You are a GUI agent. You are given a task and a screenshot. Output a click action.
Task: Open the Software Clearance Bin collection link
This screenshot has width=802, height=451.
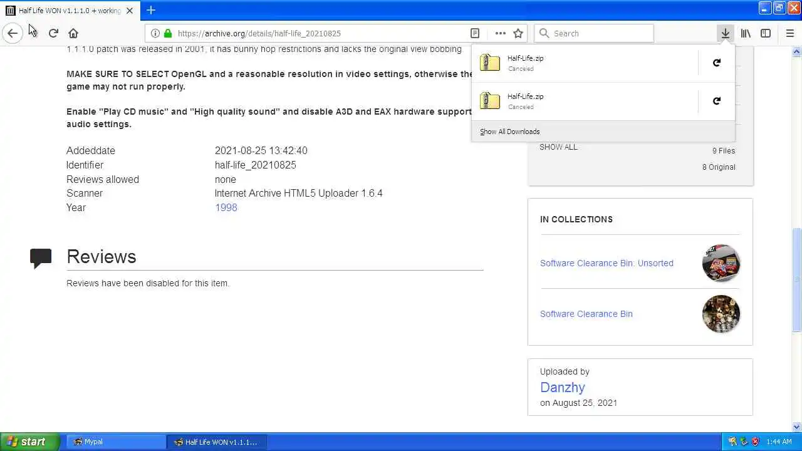[586, 314]
